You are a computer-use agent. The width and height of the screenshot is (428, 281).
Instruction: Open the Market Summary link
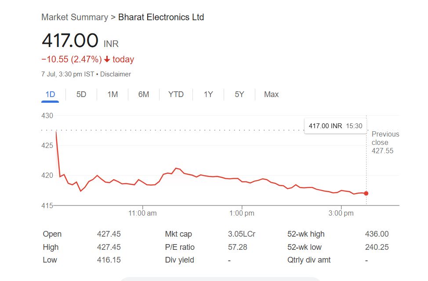(75, 17)
